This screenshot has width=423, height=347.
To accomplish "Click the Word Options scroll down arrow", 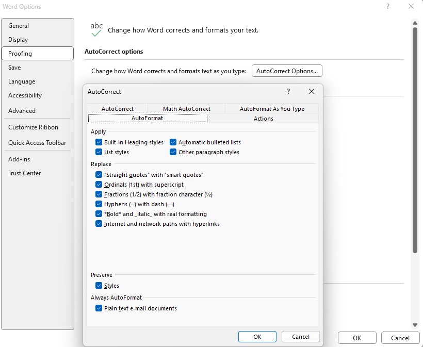I will click(x=415, y=325).
